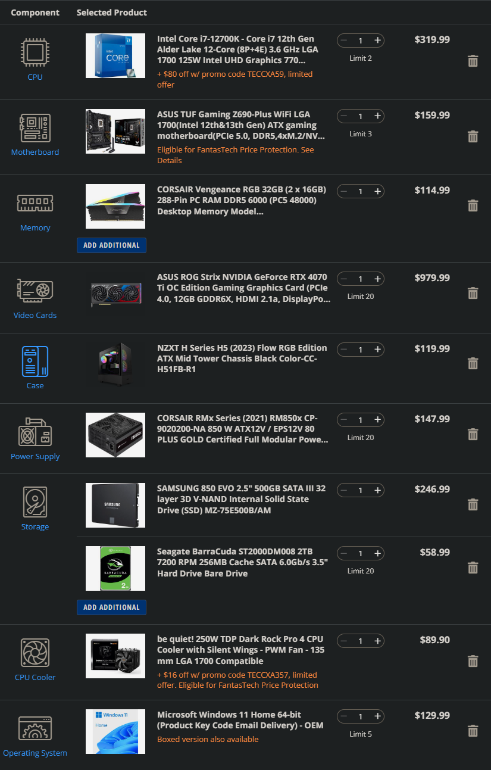Click ADD ADDITIONAL under Storage
Image resolution: width=491 pixels, height=770 pixels.
pyautogui.click(x=111, y=607)
